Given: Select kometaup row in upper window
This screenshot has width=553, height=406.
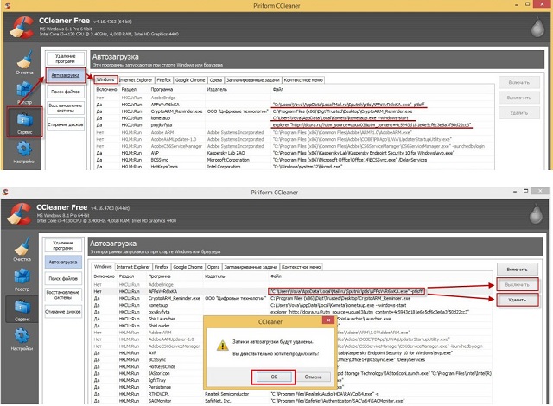Looking at the screenshot, I should [x=295, y=118].
